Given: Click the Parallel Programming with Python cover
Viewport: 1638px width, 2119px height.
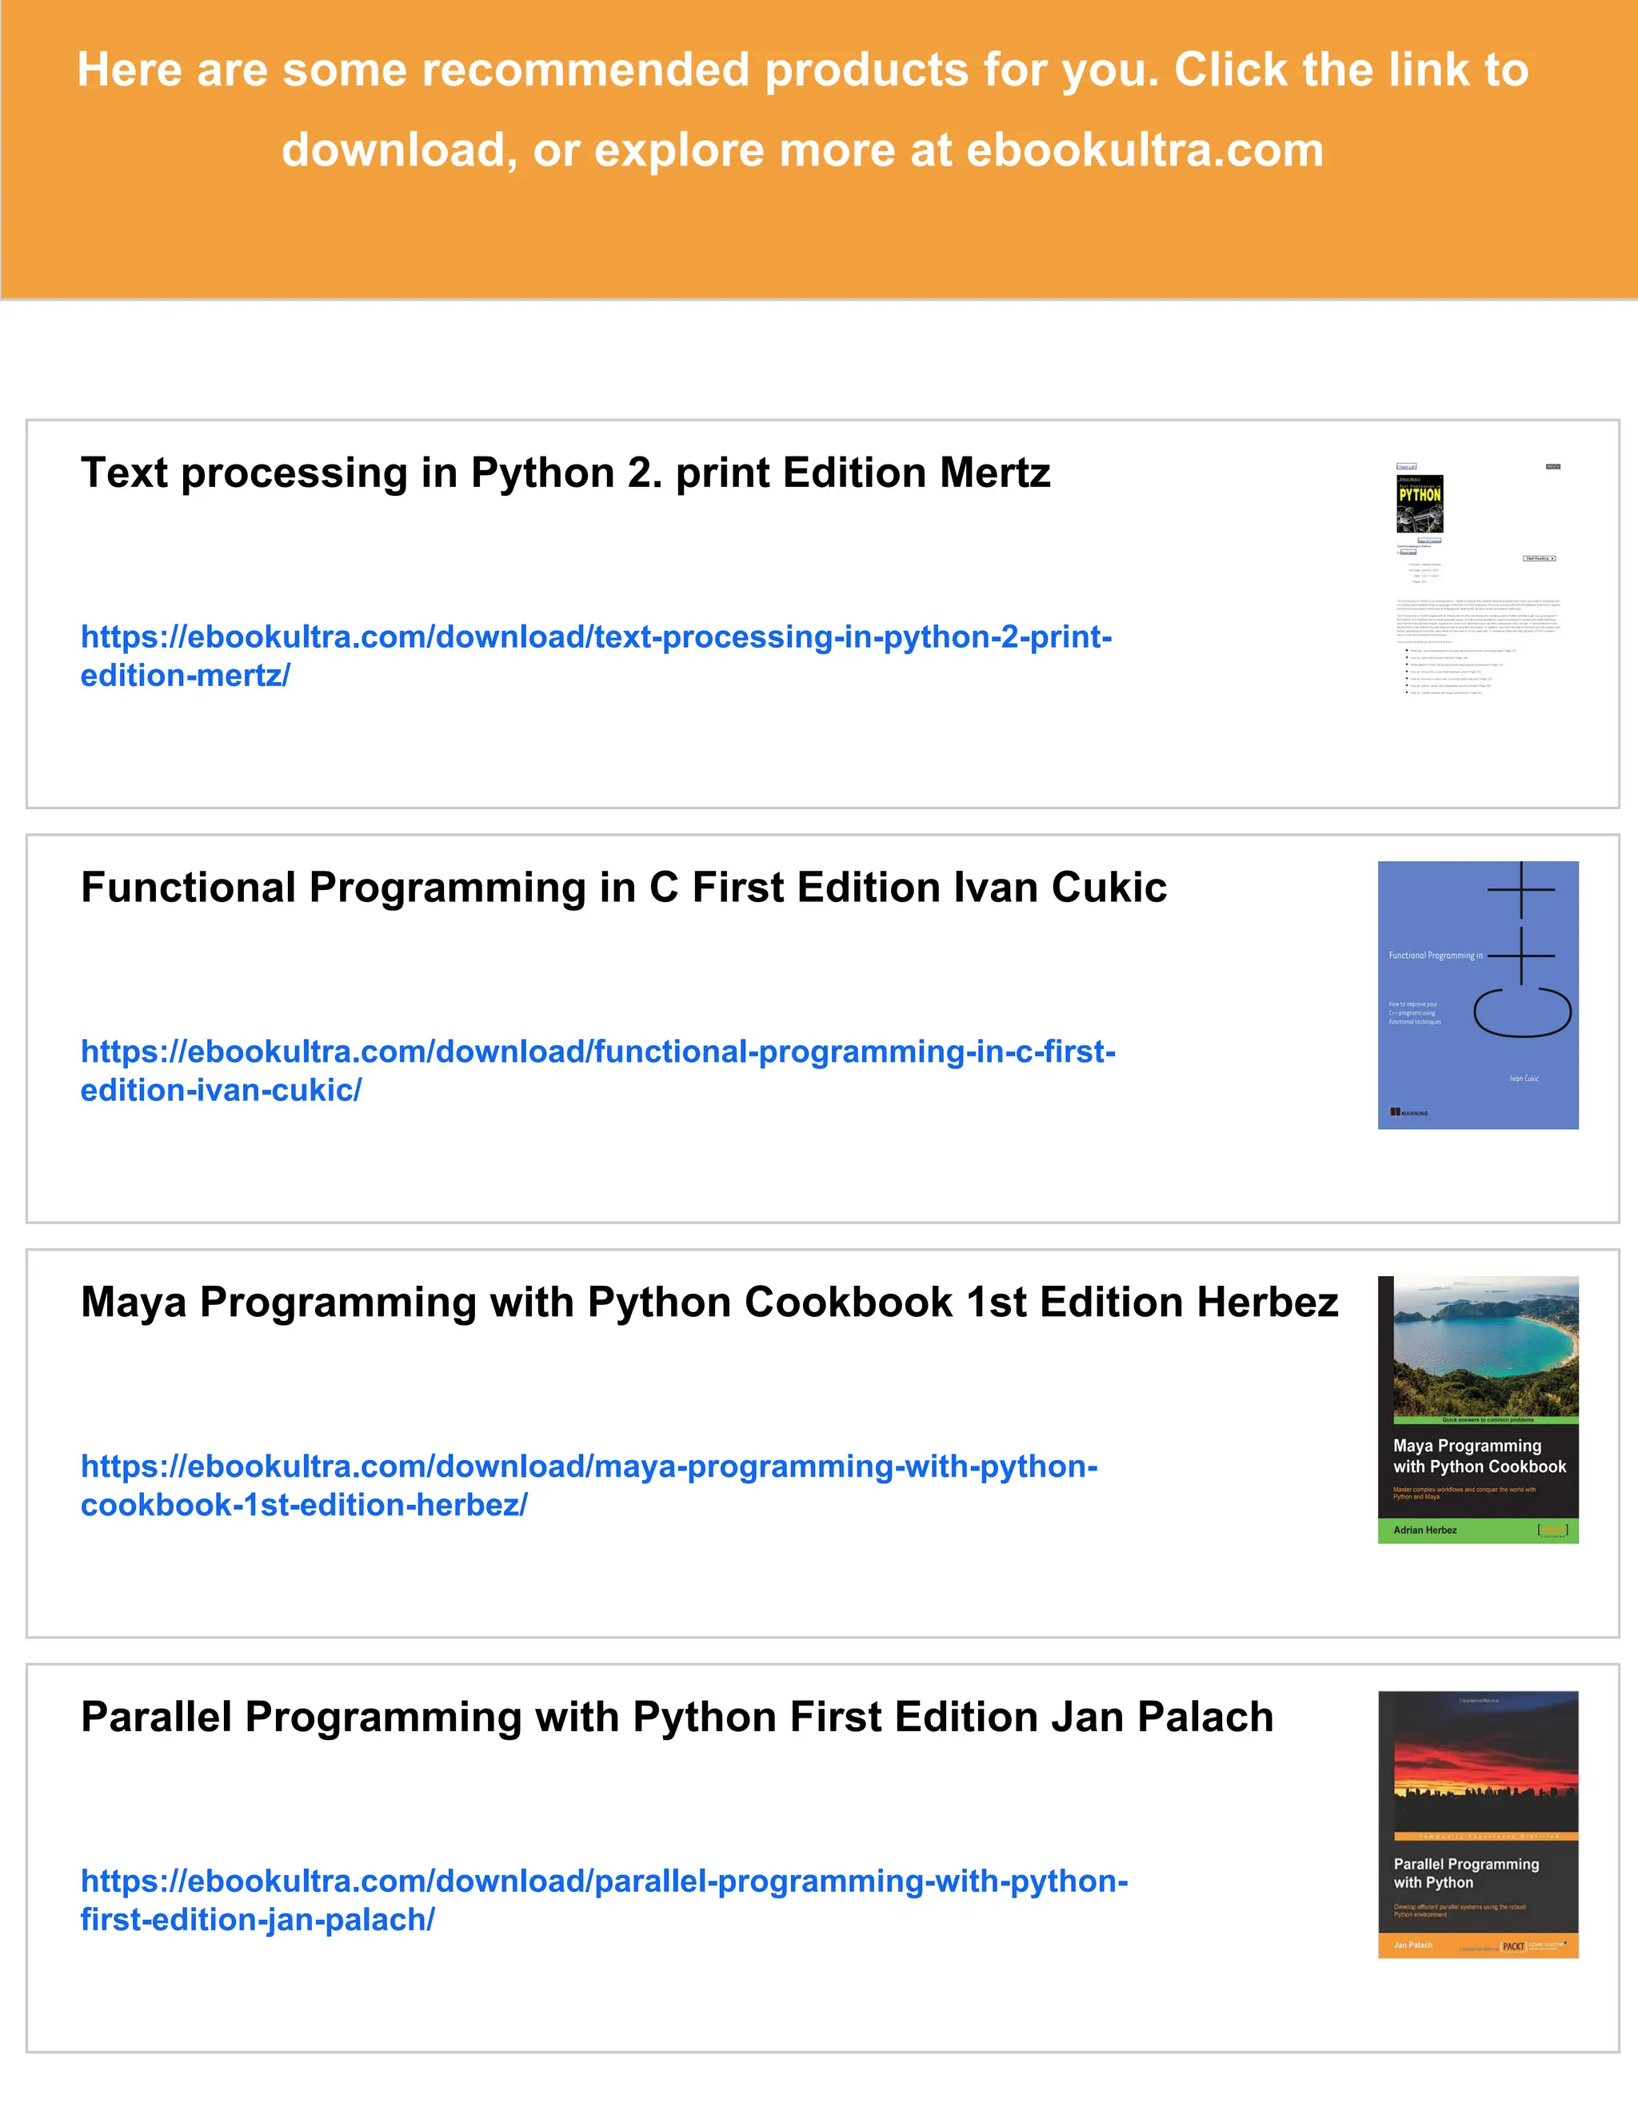Looking at the screenshot, I should coord(1478,1825).
